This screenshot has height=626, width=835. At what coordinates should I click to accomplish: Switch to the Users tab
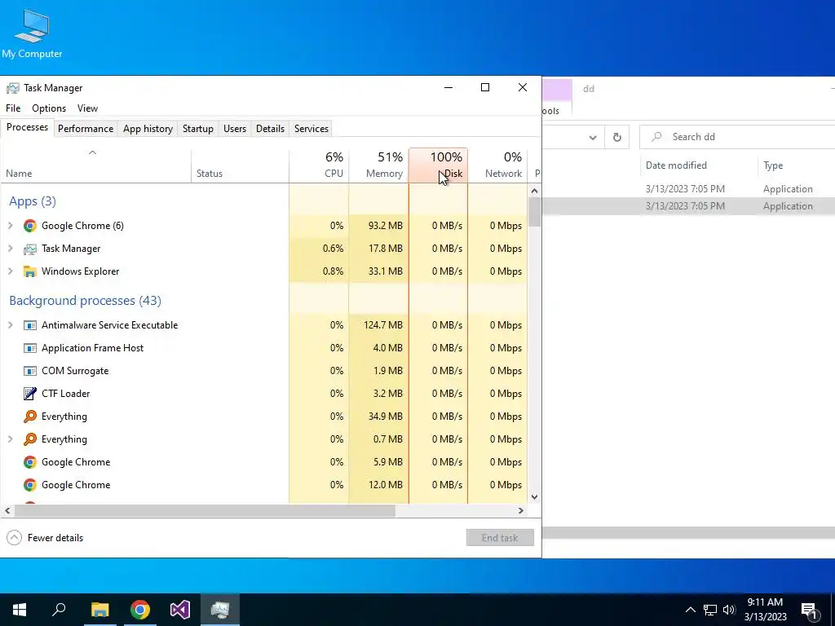pyautogui.click(x=235, y=129)
